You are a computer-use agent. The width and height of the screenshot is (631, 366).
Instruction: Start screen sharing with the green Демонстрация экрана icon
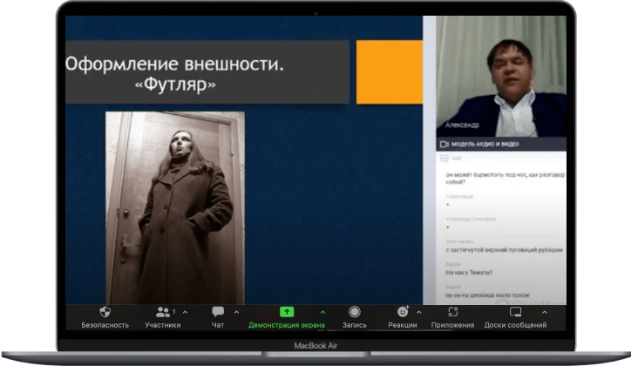[x=286, y=312]
